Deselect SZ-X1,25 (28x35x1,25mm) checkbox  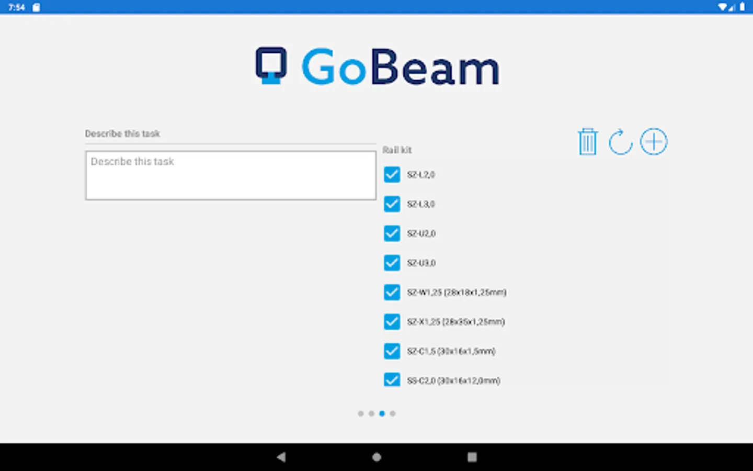click(392, 321)
